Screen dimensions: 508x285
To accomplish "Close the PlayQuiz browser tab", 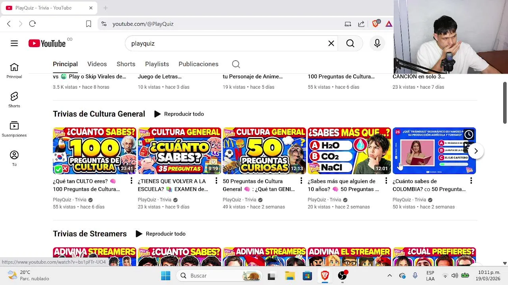I will pos(90,8).
